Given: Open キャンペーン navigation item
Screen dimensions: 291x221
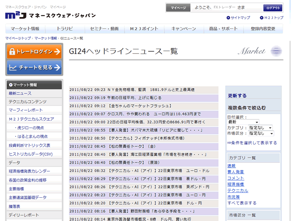Looking at the screenshot, I should (x=184, y=29).
